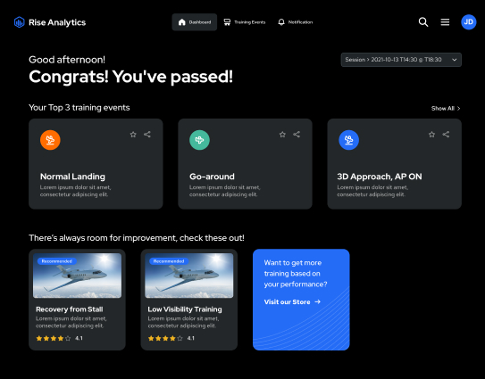485x379 pixels.
Task: Open the Recovery from Stall aircraft thumbnail
Action: click(78, 276)
